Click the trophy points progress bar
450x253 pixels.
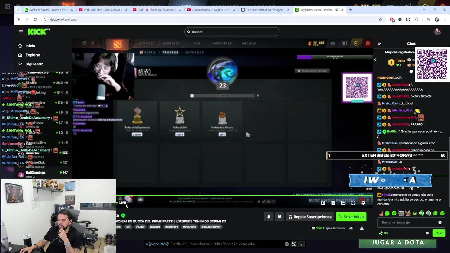223,96
